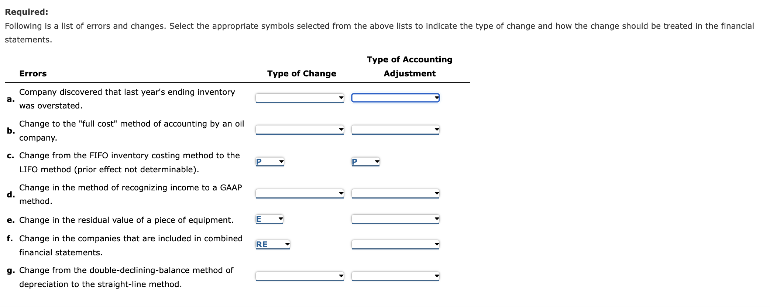Change Accounting Adjustment dropdown showing P in row c
This screenshot has height=307, width=770.
point(365,162)
